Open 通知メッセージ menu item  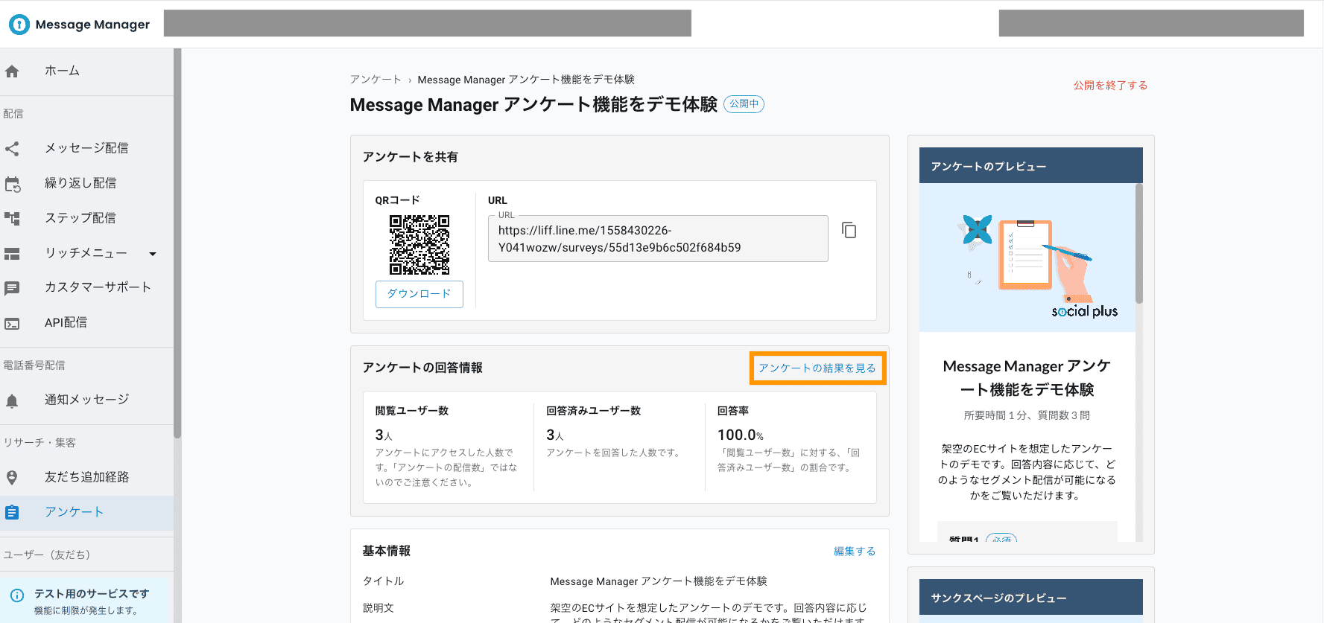[x=86, y=400]
